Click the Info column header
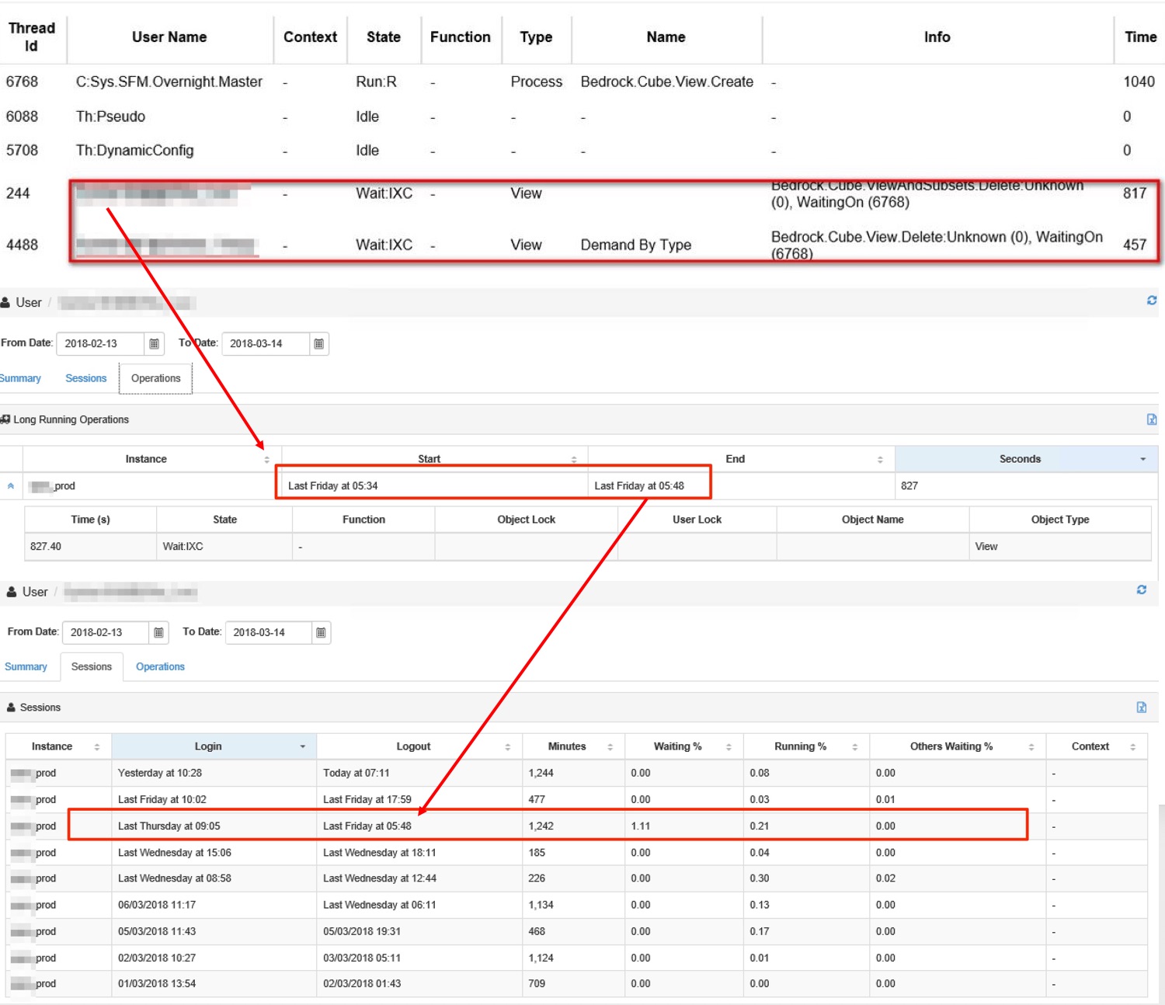 click(937, 37)
